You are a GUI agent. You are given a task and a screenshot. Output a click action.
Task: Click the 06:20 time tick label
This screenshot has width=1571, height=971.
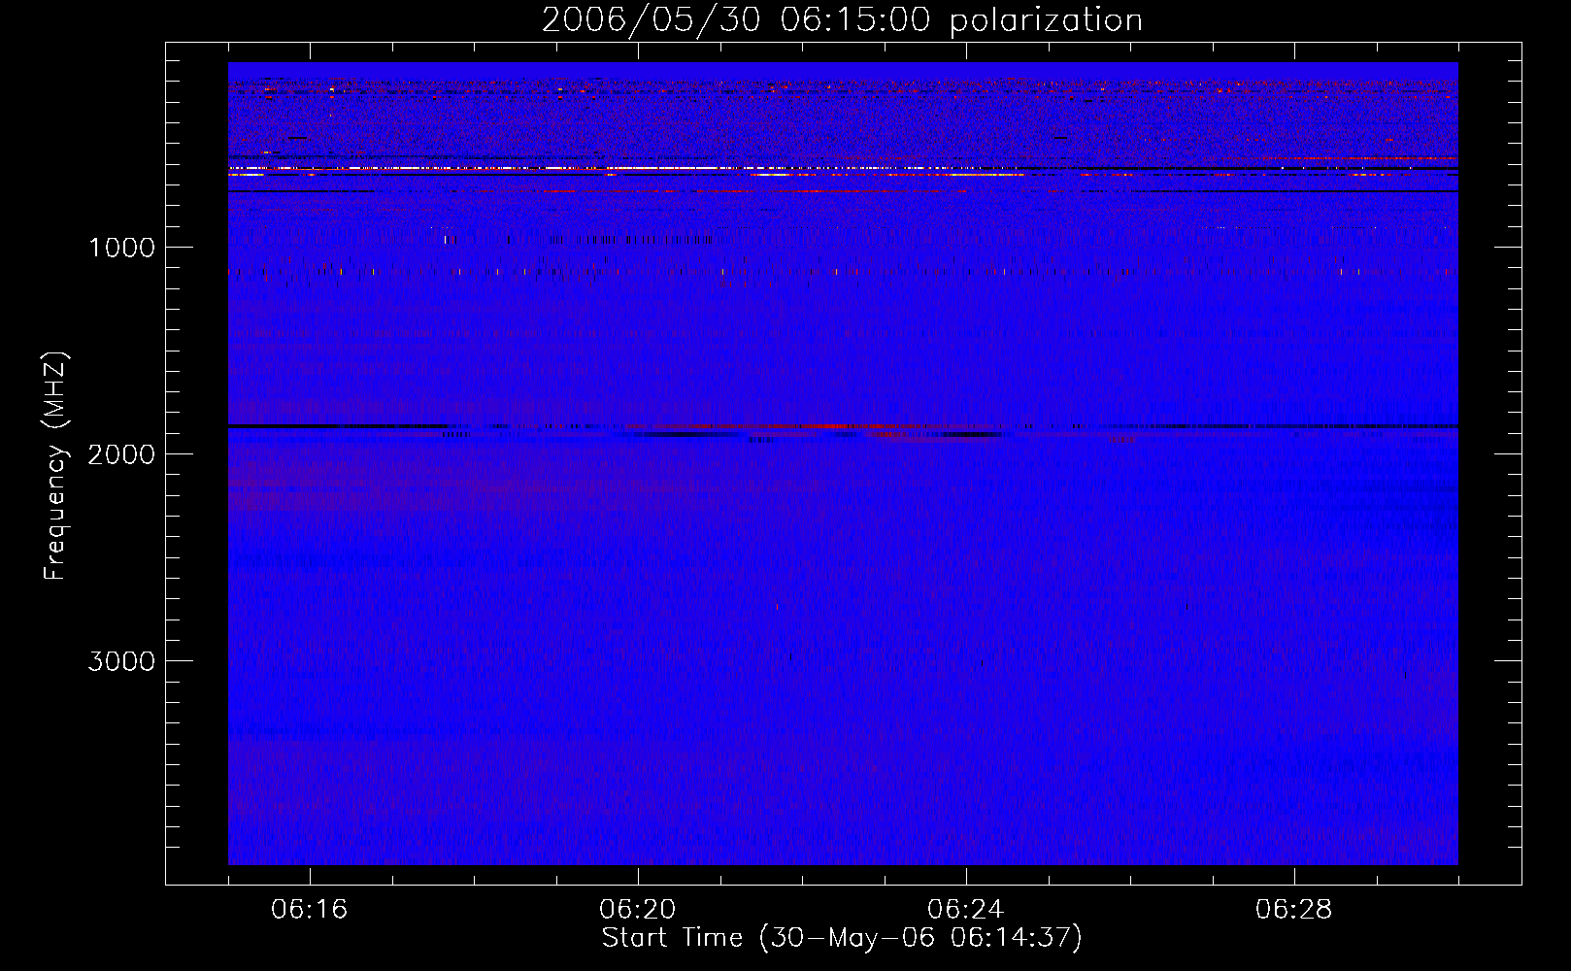coord(638,910)
